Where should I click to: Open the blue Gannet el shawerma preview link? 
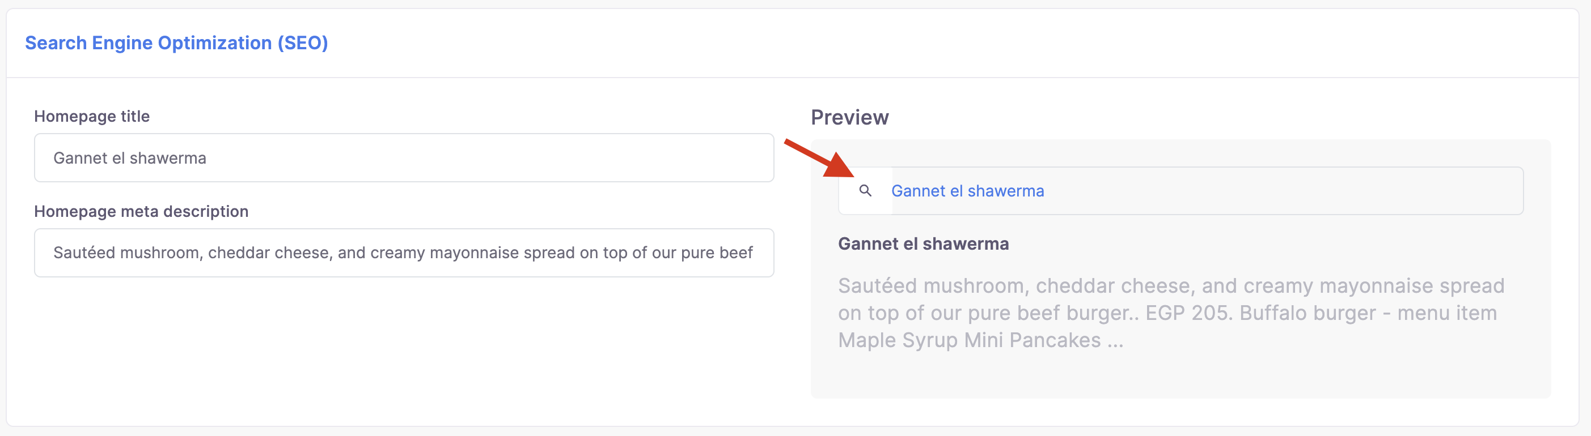coord(967,191)
